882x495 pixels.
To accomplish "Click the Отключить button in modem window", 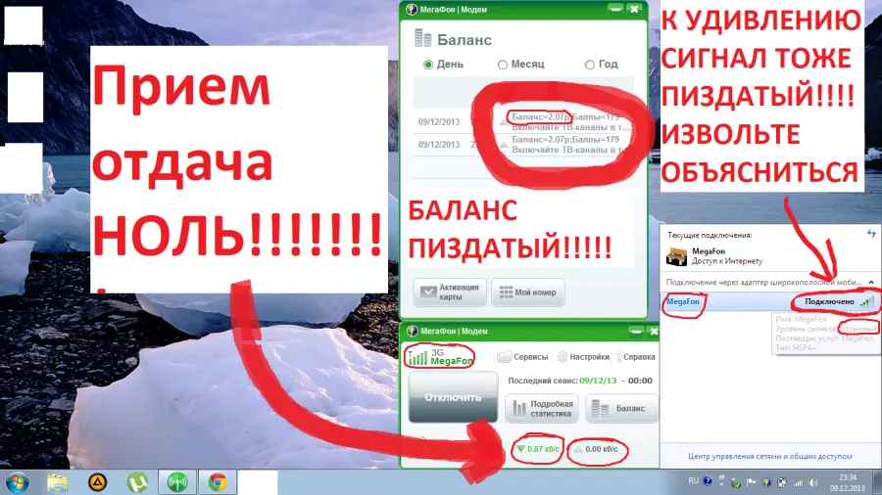I will click(453, 397).
